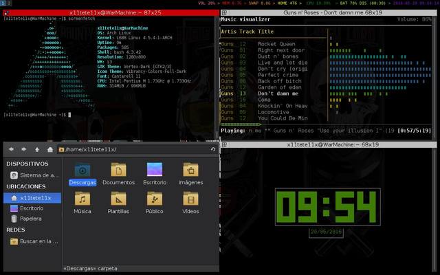Click the terminal prompt cursor line
The height and width of the screenshot is (275, 440).
37,115
